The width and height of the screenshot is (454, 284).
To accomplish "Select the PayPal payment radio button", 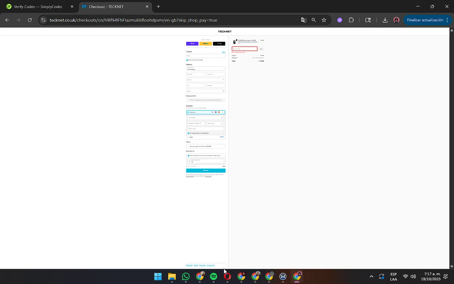I will click(x=188, y=137).
